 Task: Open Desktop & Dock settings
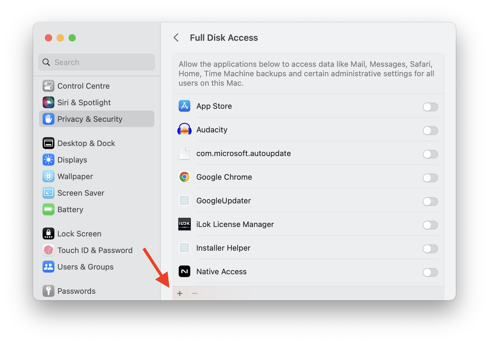coord(86,143)
